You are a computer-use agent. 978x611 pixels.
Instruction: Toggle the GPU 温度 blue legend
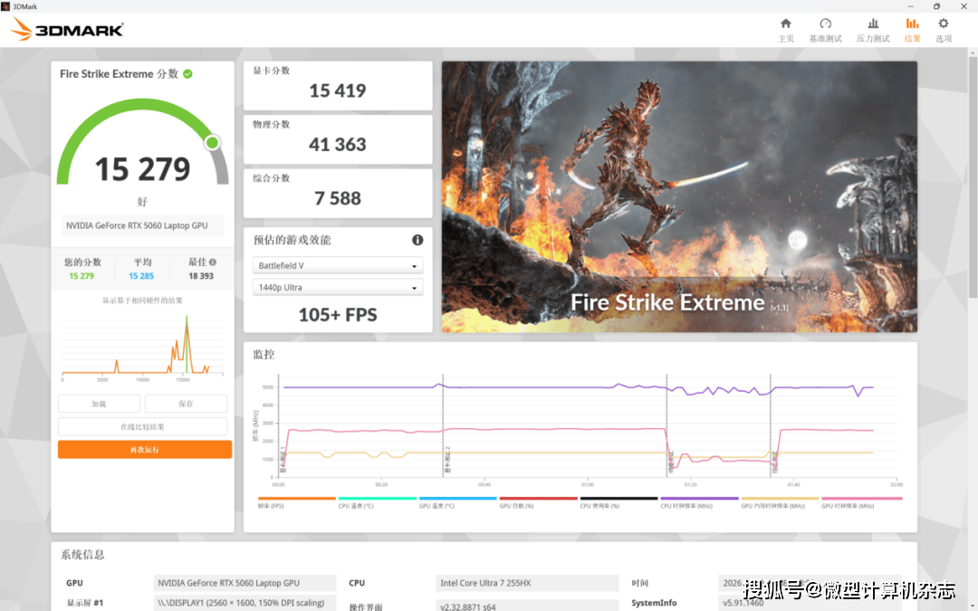pos(458,502)
